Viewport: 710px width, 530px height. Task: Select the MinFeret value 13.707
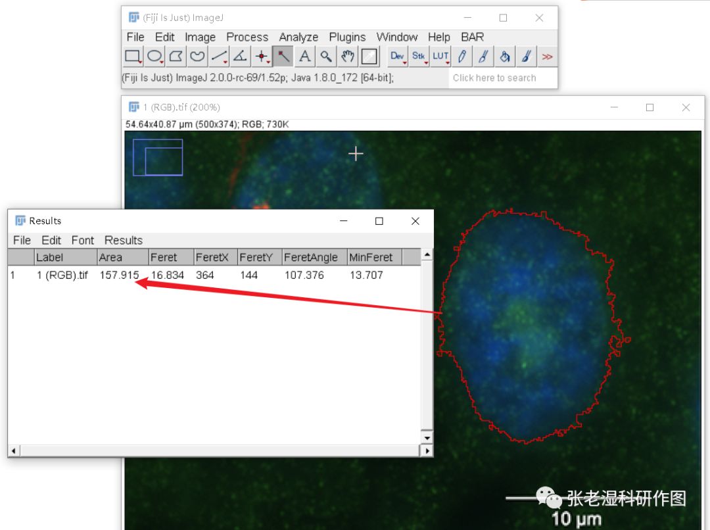tap(366, 275)
